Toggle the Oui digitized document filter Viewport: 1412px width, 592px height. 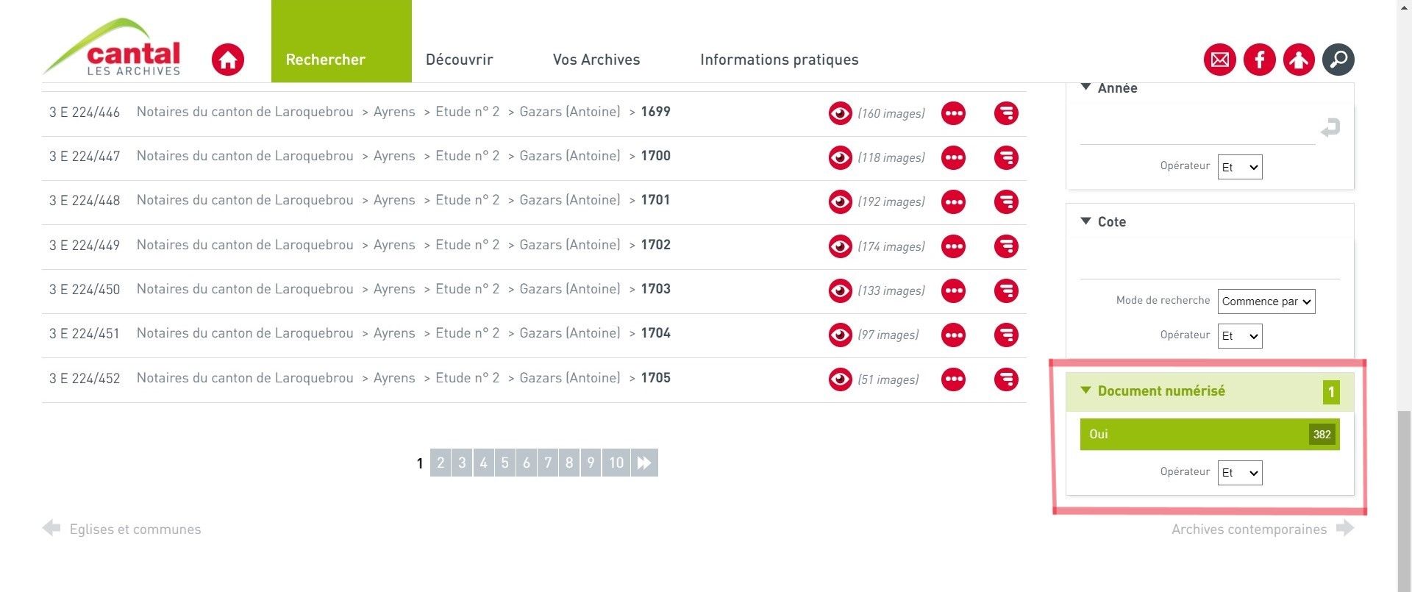point(1209,434)
